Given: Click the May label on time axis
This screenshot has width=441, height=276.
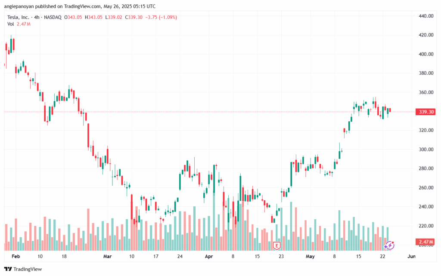Looking at the screenshot, I should (310, 256).
